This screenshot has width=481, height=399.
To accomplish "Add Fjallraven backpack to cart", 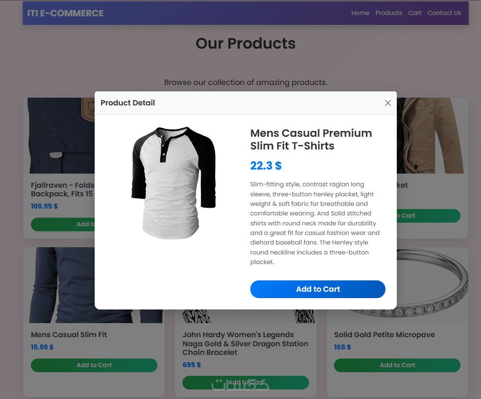I will click(62, 224).
